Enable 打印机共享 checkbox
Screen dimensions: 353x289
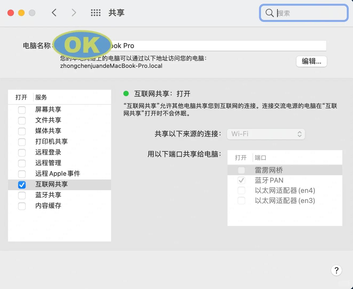click(22, 142)
